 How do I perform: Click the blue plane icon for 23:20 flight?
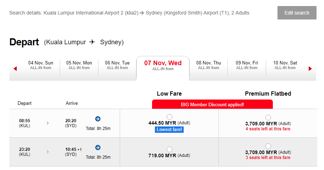click(98, 148)
